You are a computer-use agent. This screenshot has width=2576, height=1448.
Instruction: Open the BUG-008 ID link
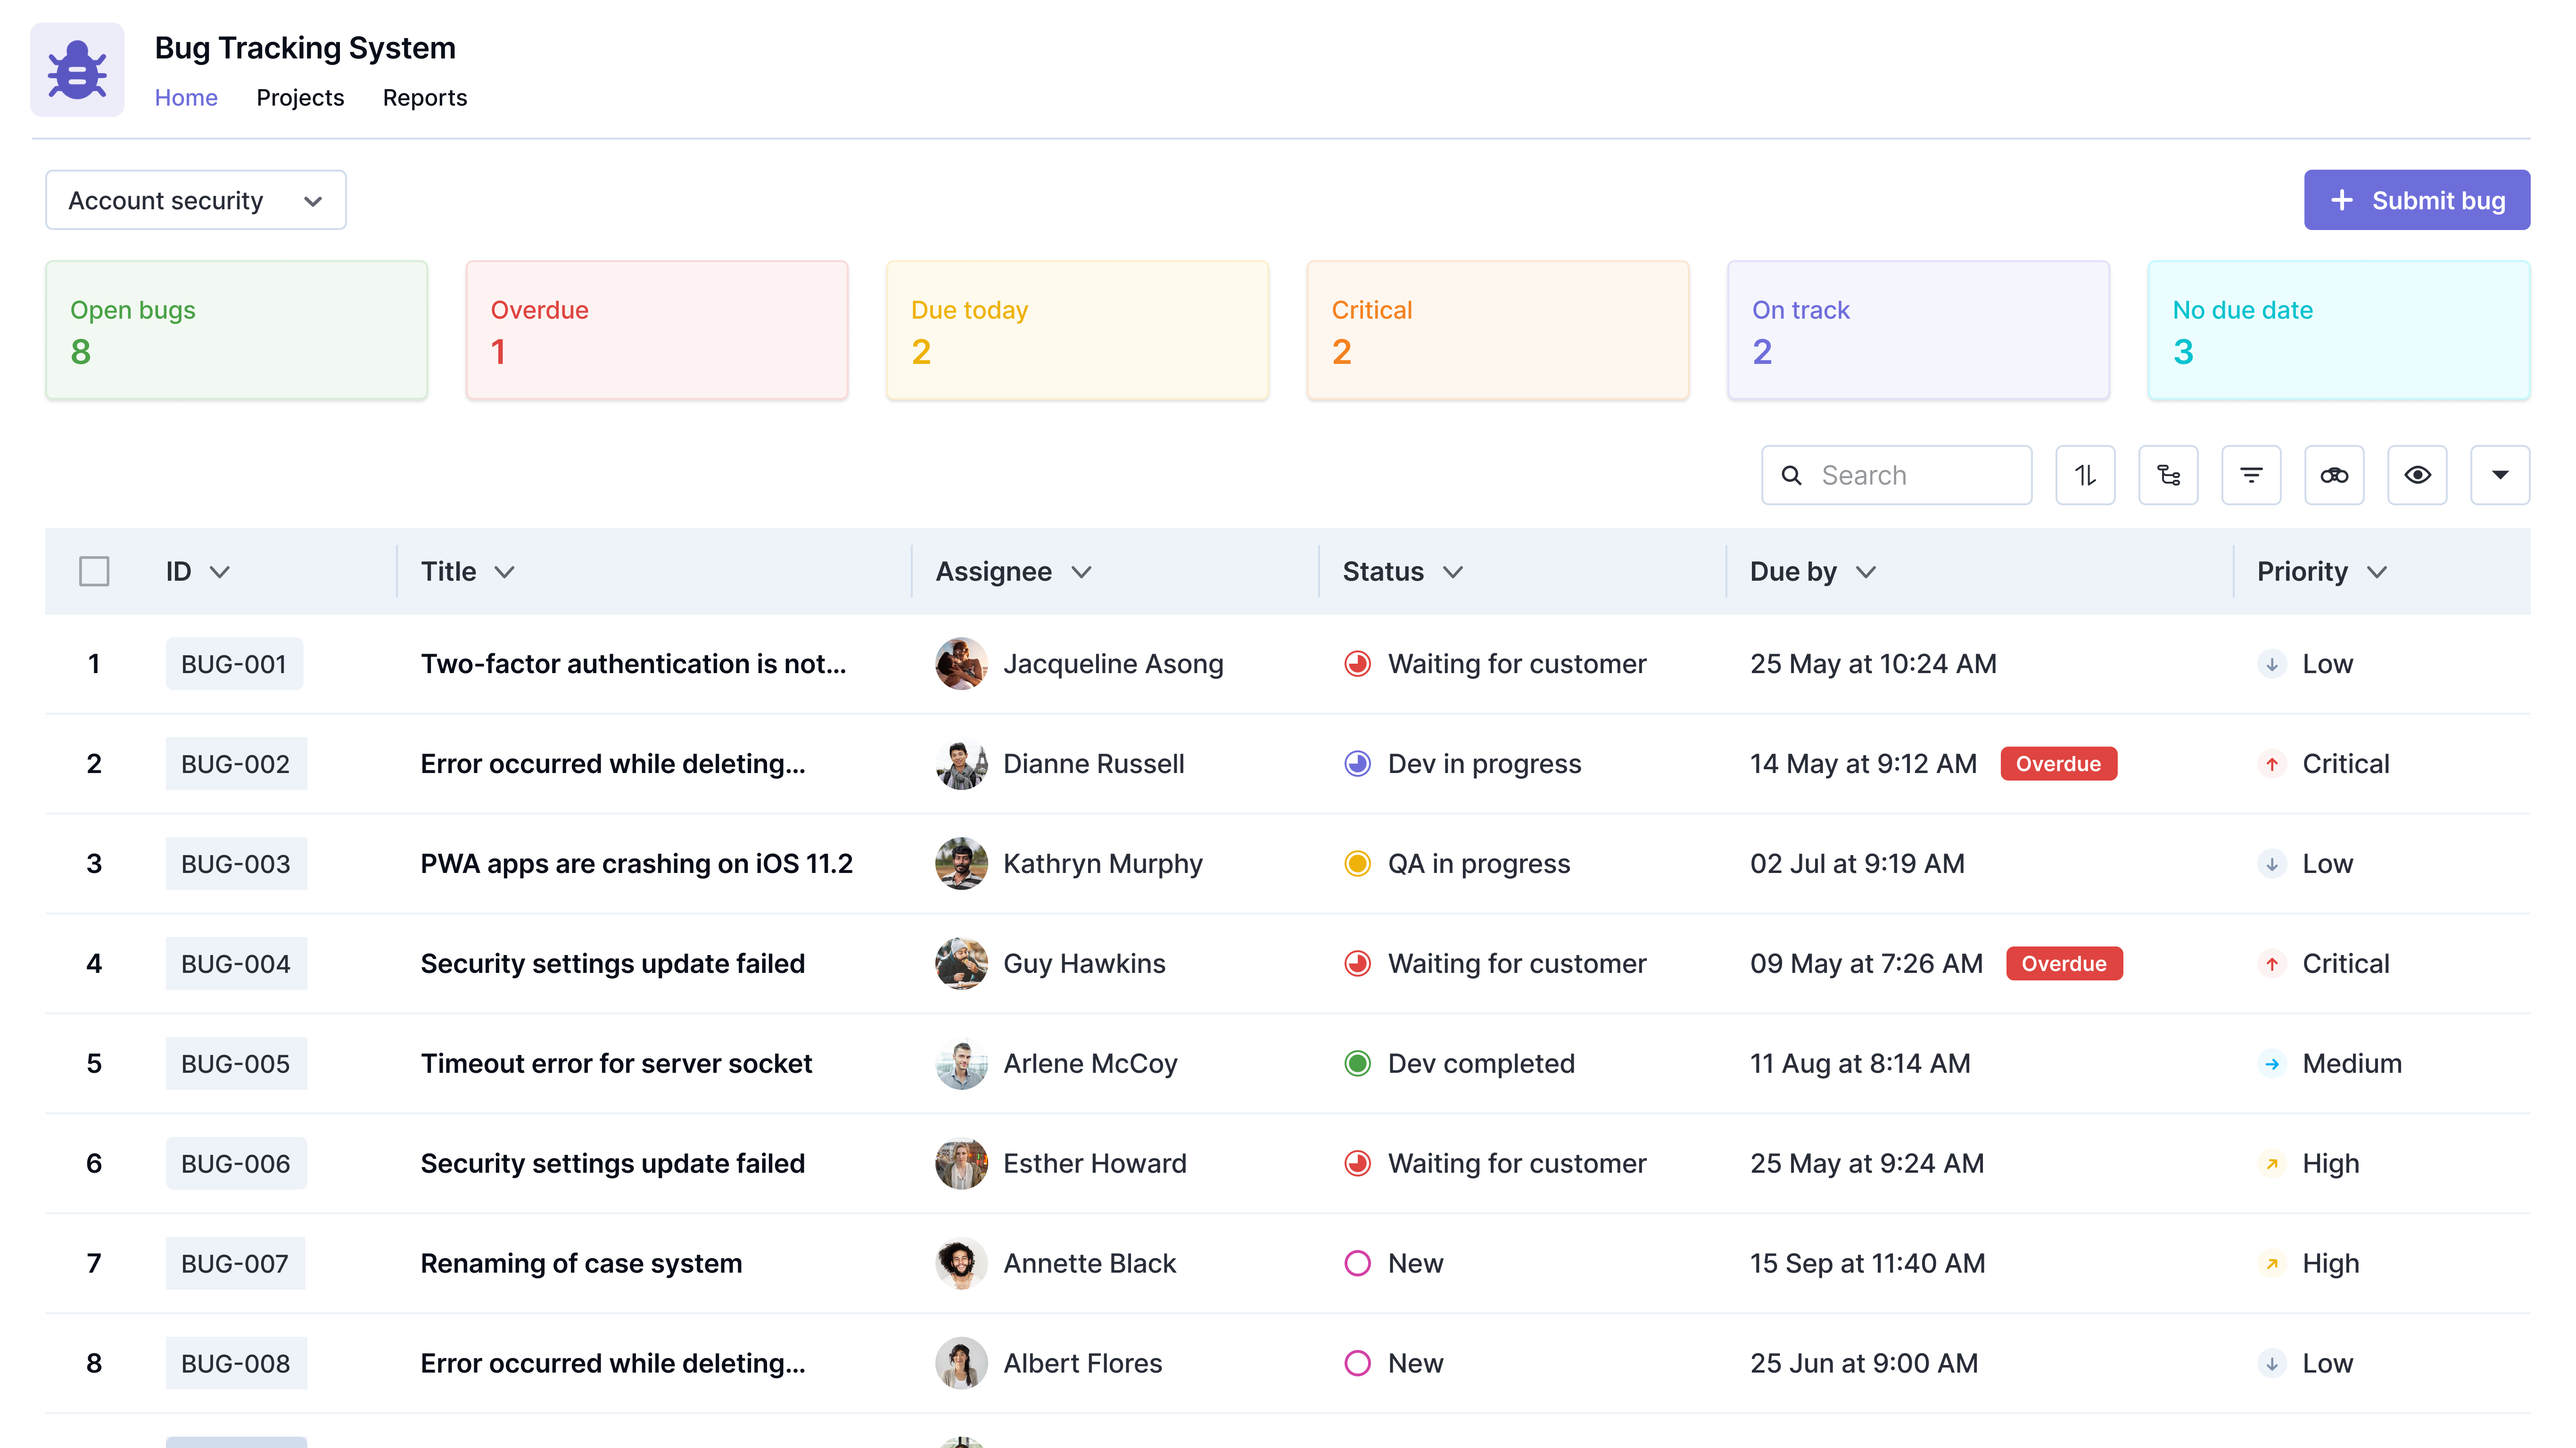[x=236, y=1364]
